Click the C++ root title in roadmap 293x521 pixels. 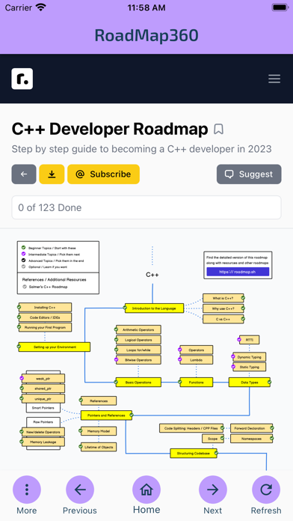152,275
